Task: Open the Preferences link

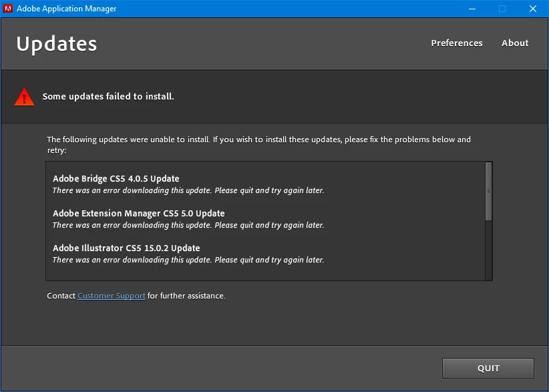Action: tap(457, 43)
